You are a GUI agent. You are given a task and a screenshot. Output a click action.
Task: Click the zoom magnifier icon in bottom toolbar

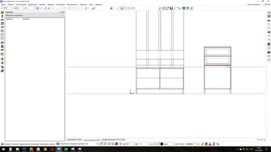point(113,144)
